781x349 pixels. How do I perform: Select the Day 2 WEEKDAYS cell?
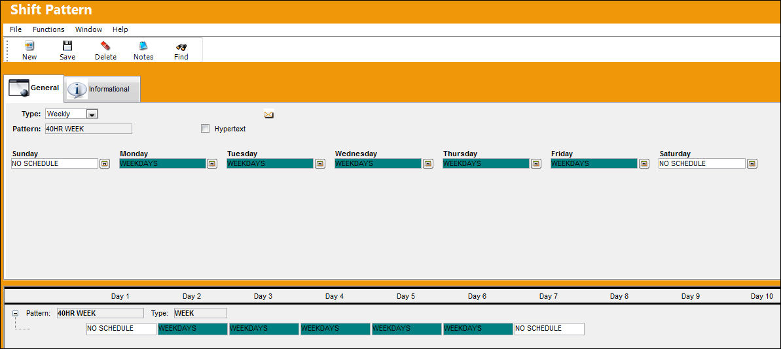click(192, 329)
